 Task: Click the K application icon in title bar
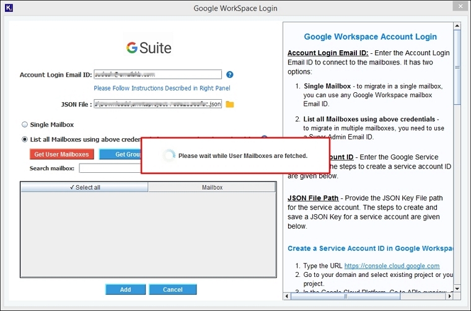tap(8, 8)
